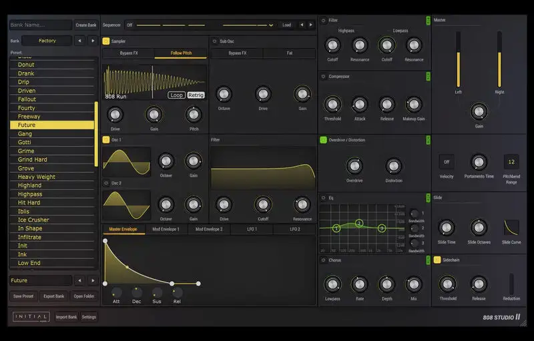Image resolution: width=534 pixels, height=341 pixels.
Task: Switch to the LFO 1 tab
Action: click(x=251, y=229)
